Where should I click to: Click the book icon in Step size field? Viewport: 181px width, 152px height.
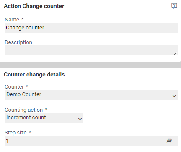click(169, 141)
